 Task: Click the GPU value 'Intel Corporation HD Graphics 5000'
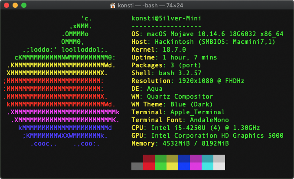(x=217, y=136)
